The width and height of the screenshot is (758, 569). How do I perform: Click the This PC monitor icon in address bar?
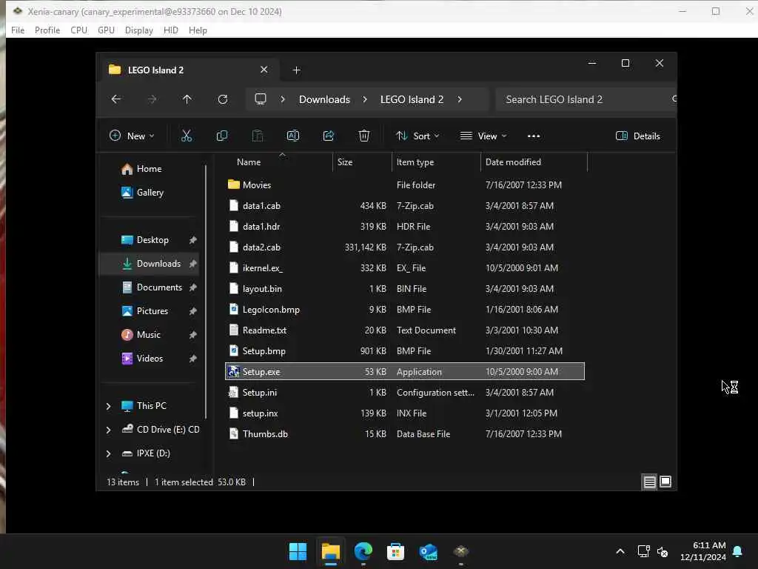[261, 99]
